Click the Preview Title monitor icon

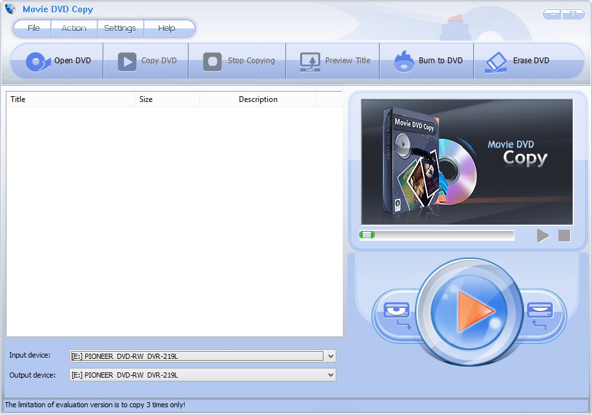[x=310, y=62]
